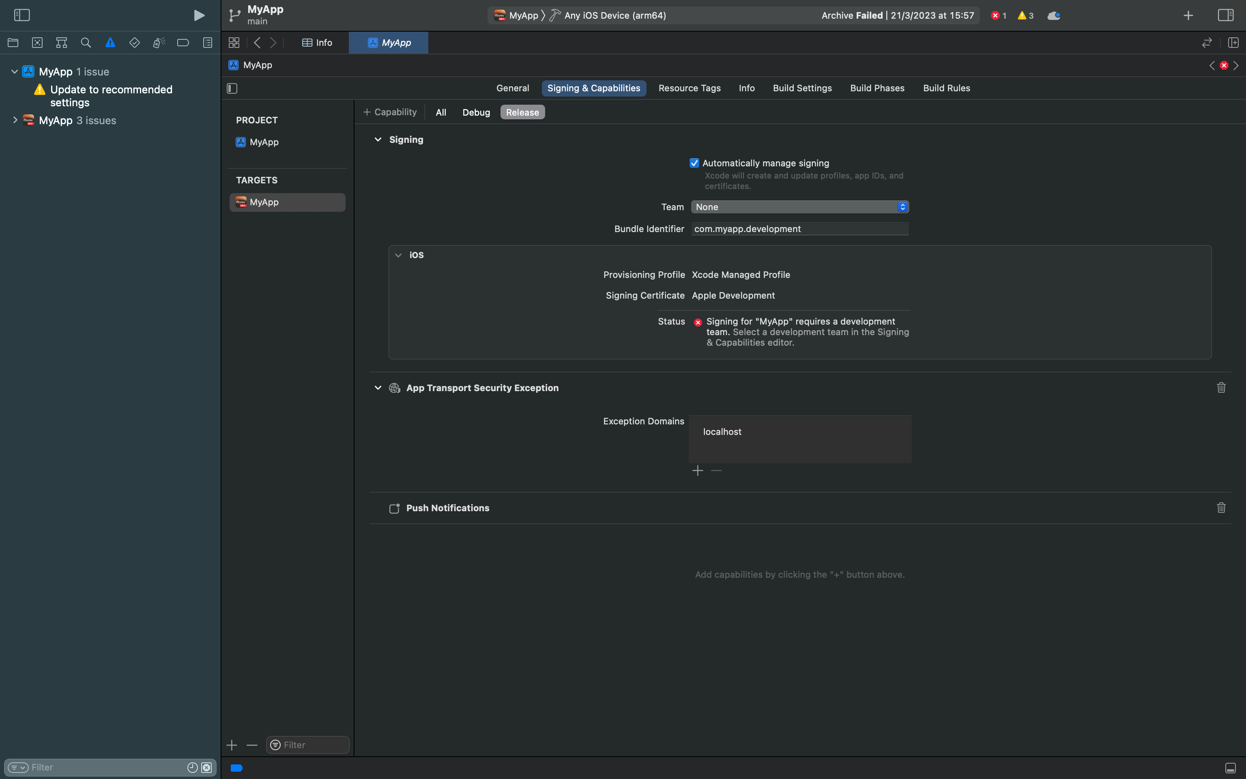The height and width of the screenshot is (779, 1246).
Task: Switch to the Resource Tags tab
Action: coord(690,88)
